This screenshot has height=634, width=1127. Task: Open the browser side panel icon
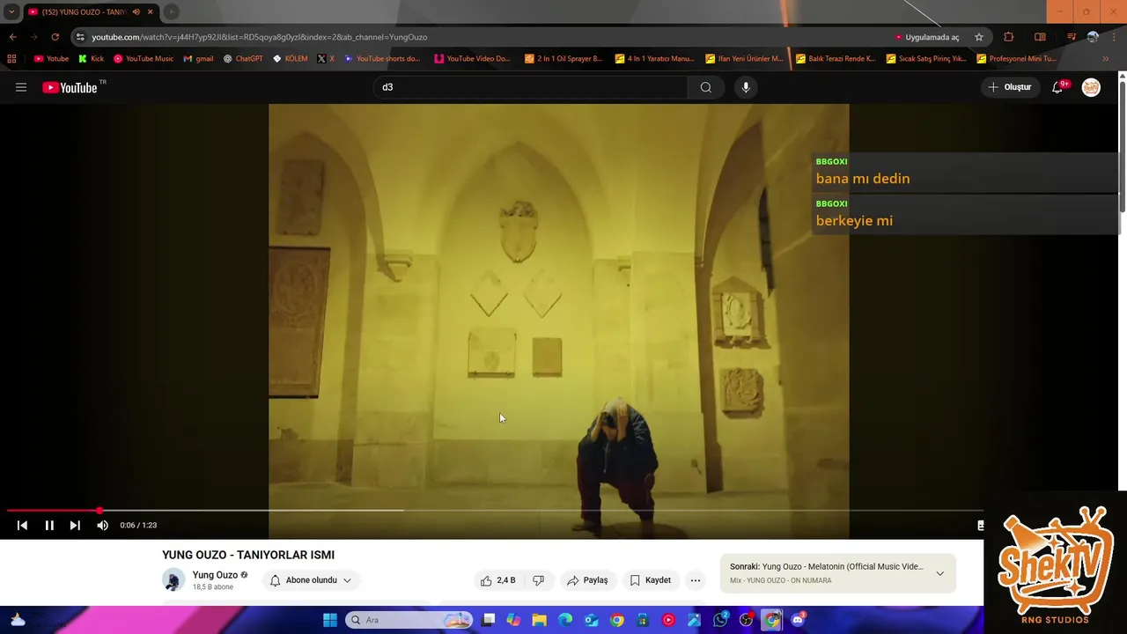[1040, 37]
